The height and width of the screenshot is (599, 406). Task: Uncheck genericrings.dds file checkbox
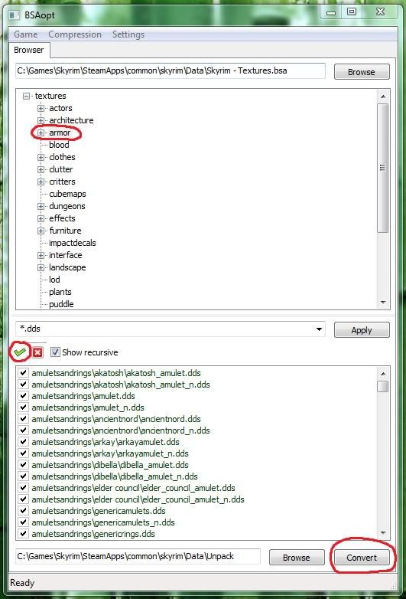point(23,534)
